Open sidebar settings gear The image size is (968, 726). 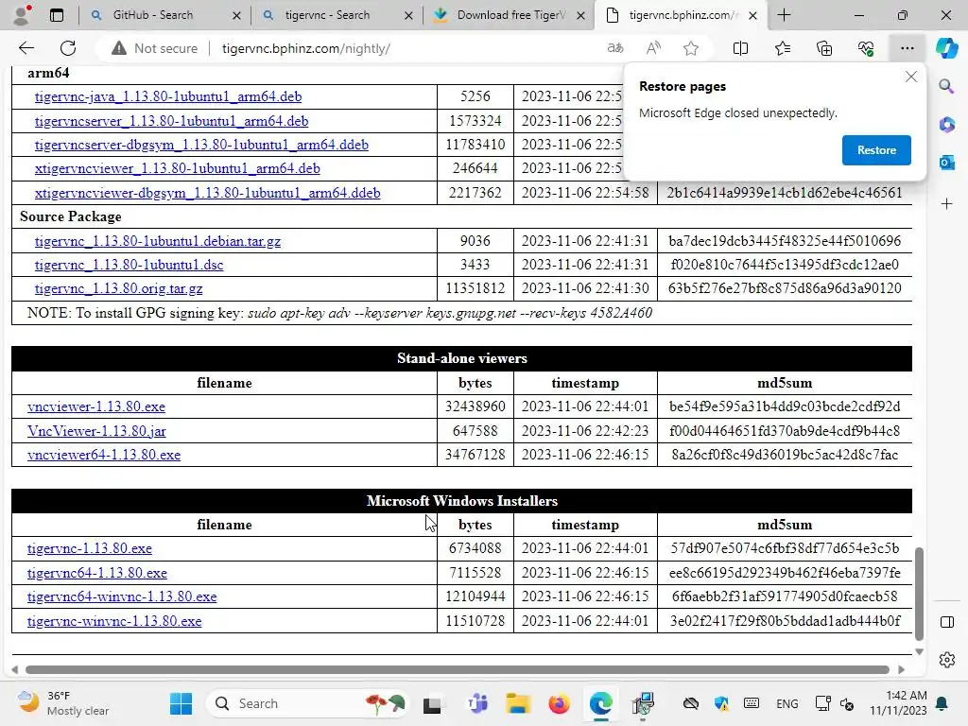pos(946,660)
